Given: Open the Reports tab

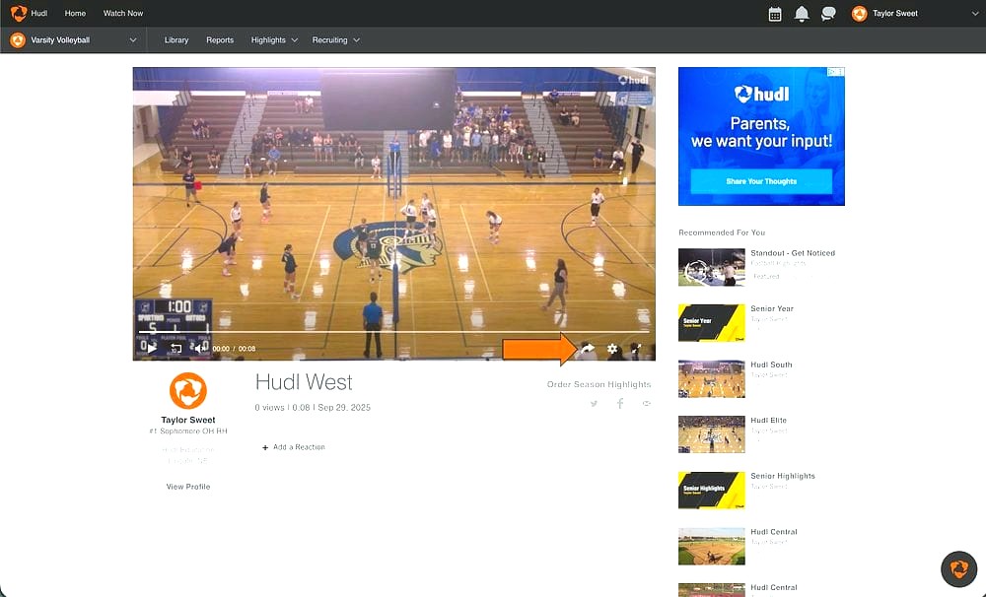Looking at the screenshot, I should tap(220, 40).
